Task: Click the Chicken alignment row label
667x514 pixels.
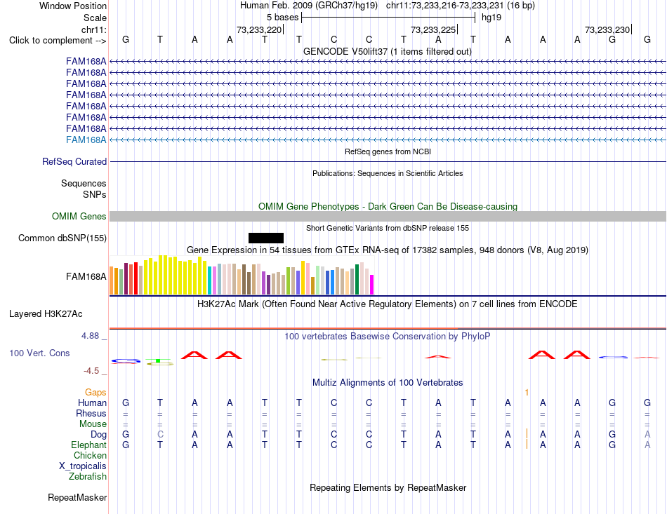Action: pyautogui.click(x=90, y=455)
